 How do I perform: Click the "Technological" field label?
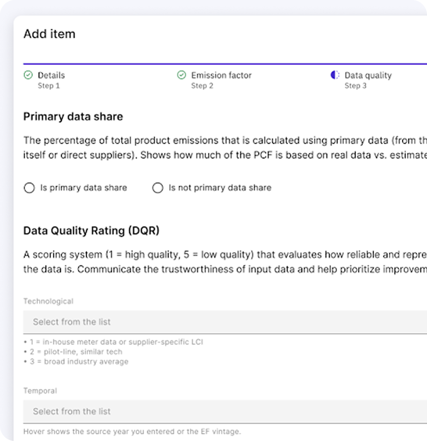(x=49, y=301)
